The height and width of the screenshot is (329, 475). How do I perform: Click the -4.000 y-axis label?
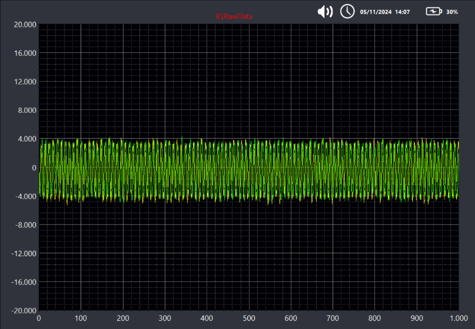click(x=26, y=197)
